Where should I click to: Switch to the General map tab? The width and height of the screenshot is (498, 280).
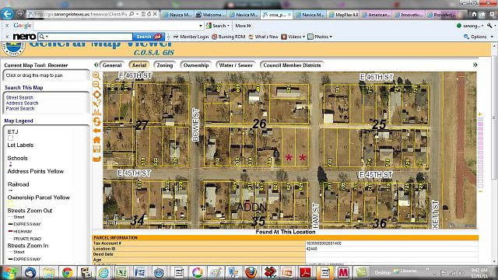[x=112, y=65]
